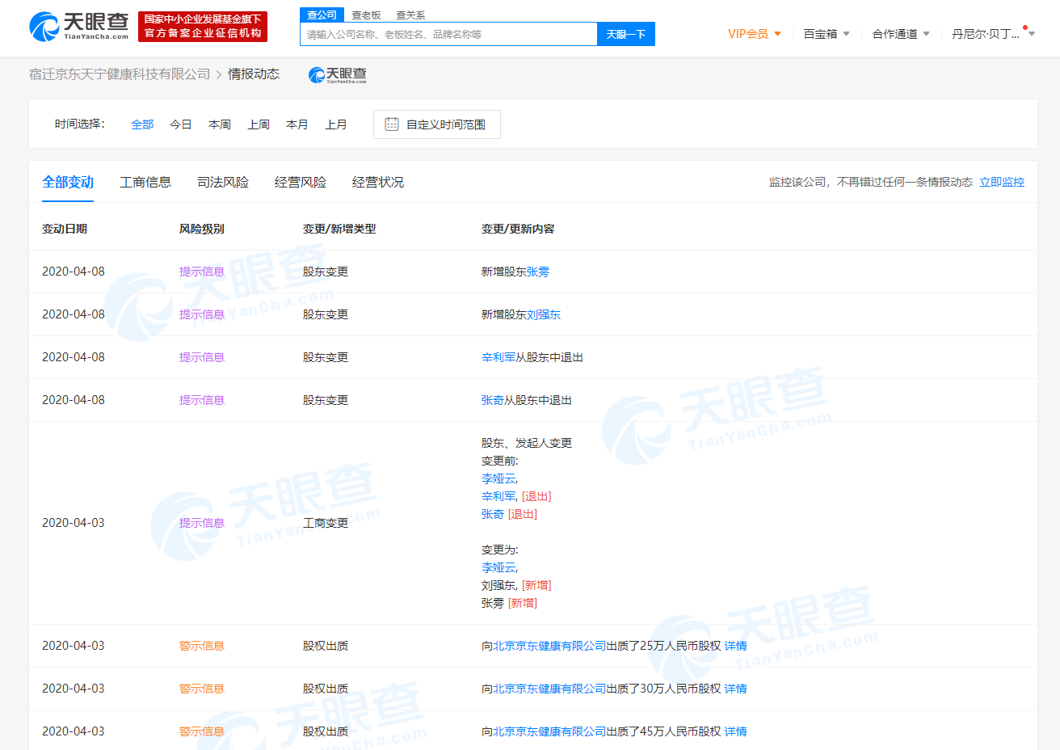Select the 查老板 search tab

[366, 15]
